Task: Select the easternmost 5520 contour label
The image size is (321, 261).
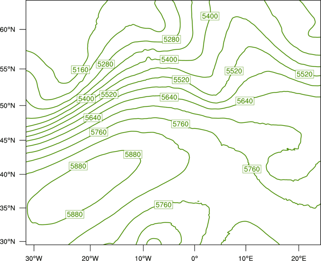Action: pyautogui.click(x=304, y=74)
